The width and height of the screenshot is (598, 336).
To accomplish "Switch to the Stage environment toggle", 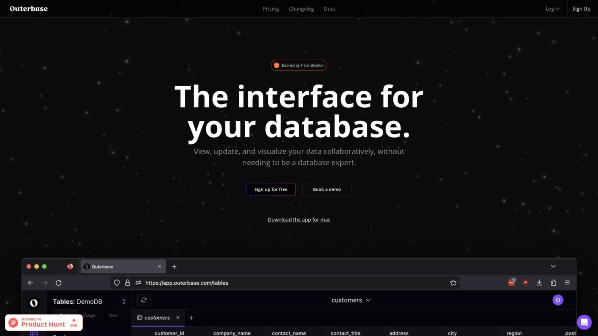I will point(89,315).
